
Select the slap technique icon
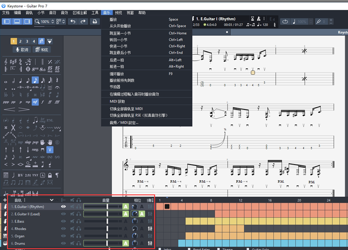(27, 142)
